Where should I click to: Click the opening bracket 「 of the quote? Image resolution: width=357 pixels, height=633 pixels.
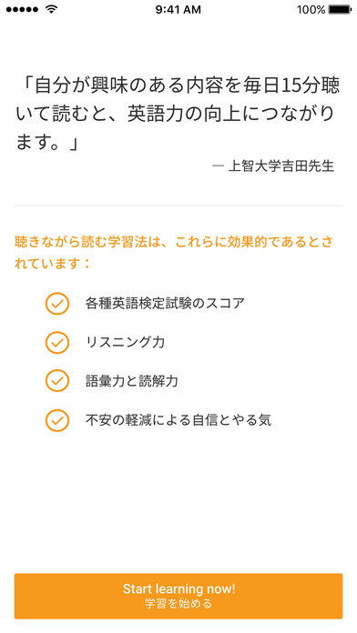point(25,85)
